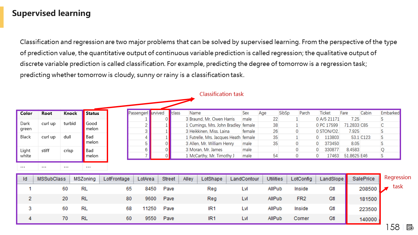The image size is (418, 235).
Task: Select the 'Supervised learning' slide title
Action: tap(51, 13)
